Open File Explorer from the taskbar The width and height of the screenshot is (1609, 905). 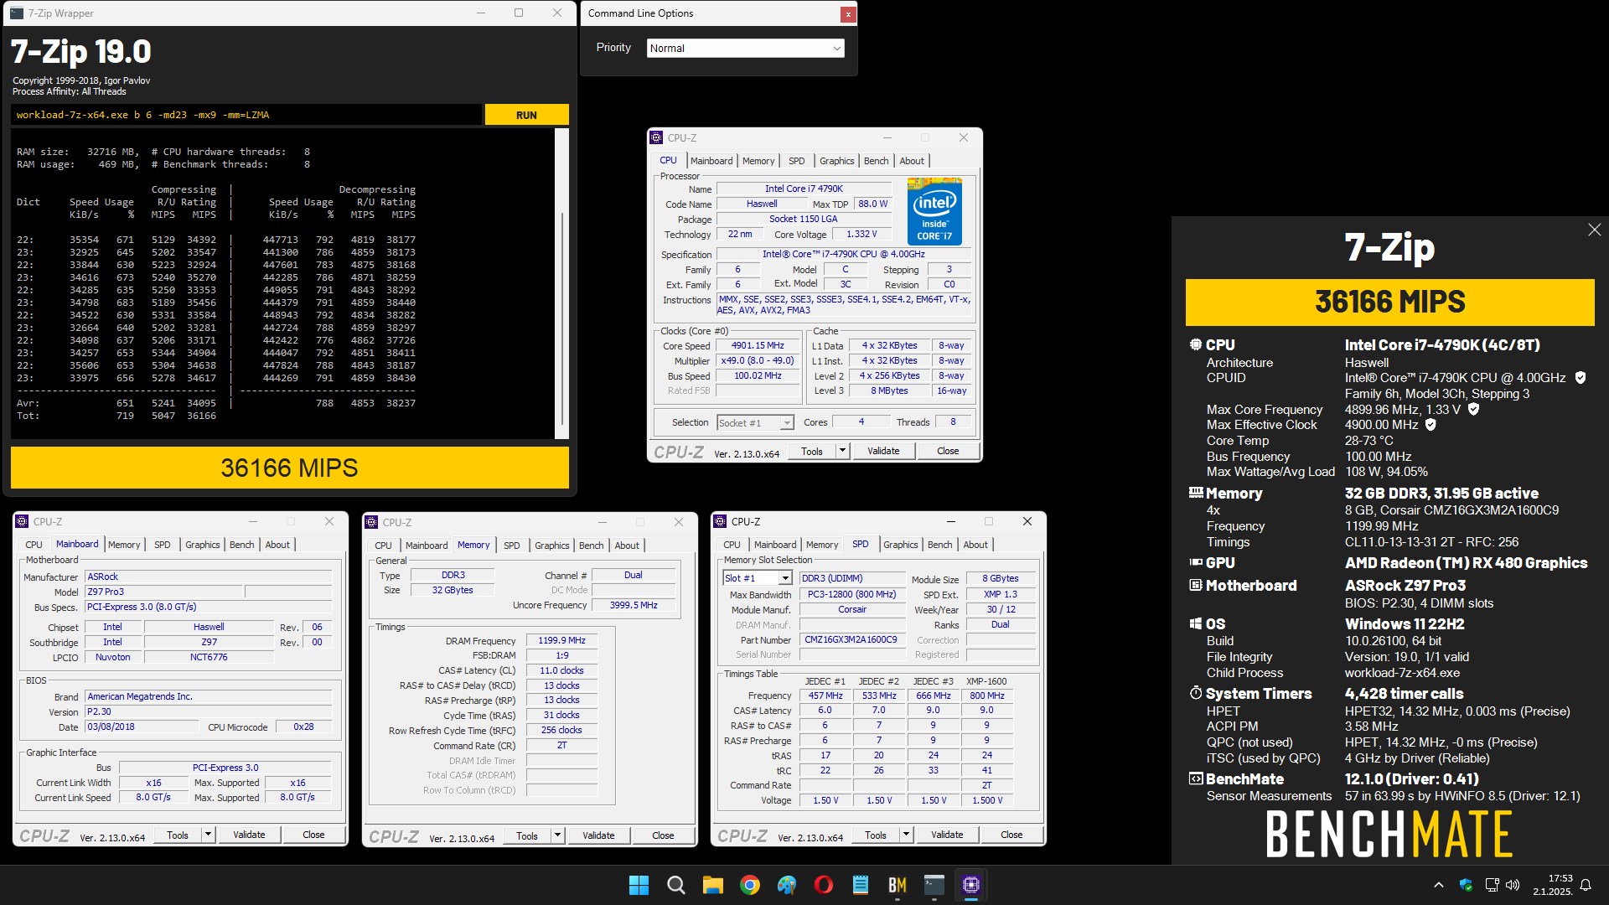click(x=712, y=885)
